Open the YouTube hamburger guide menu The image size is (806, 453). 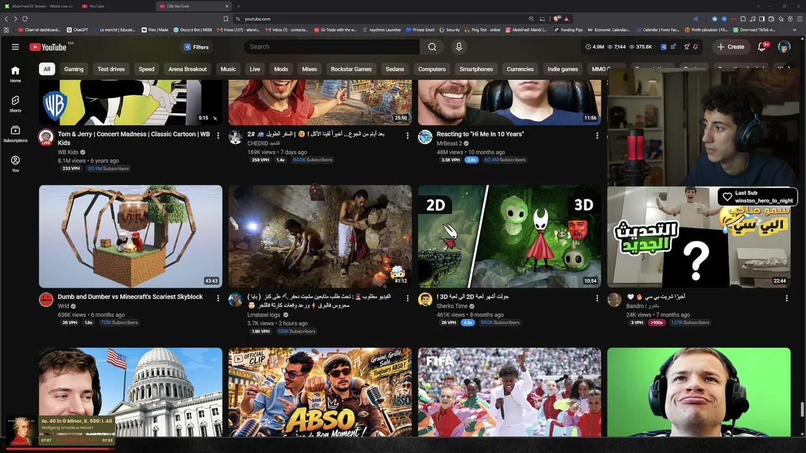pyautogui.click(x=15, y=47)
